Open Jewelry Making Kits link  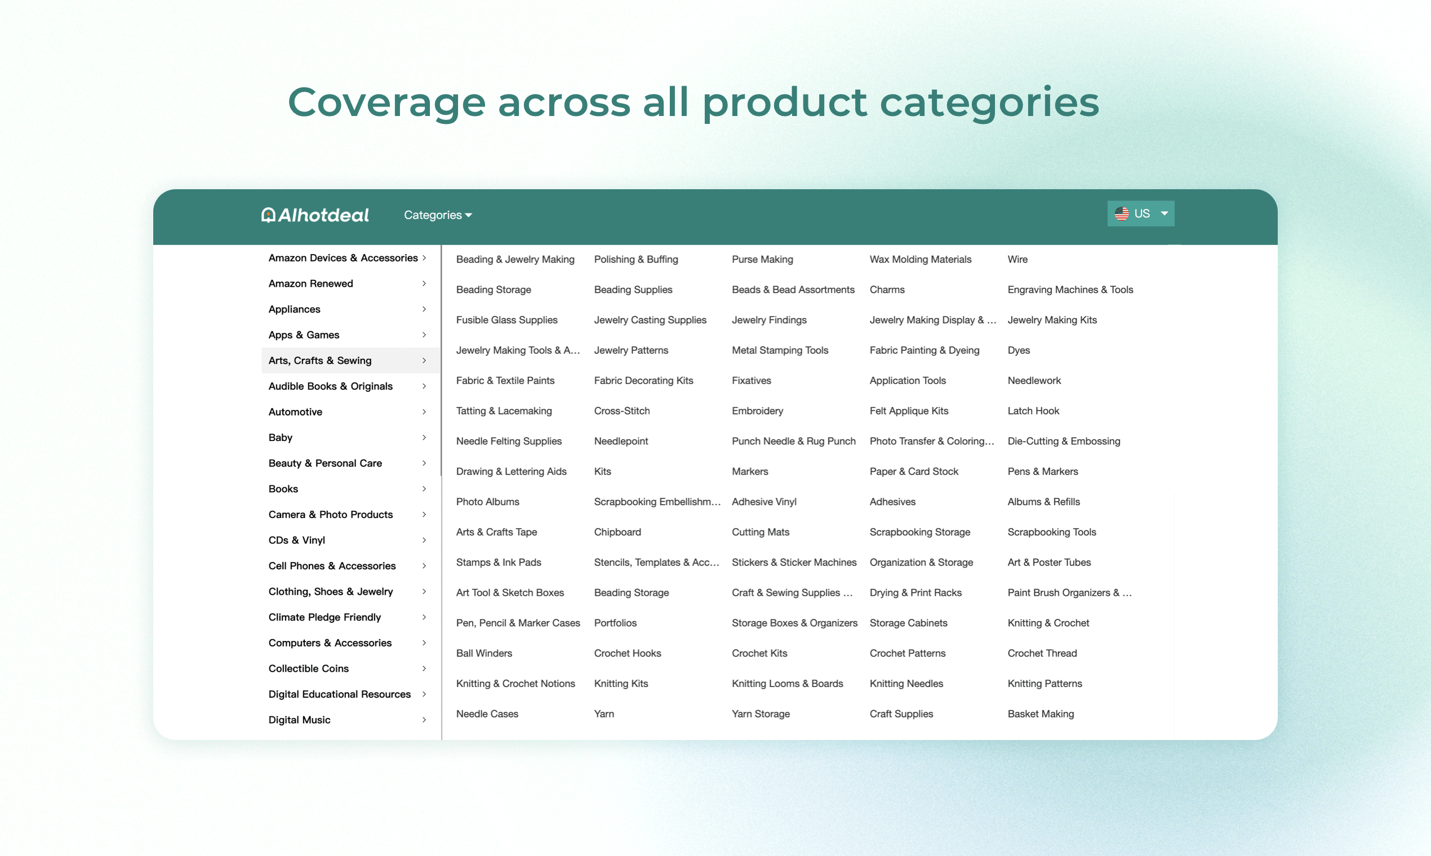pyautogui.click(x=1052, y=320)
